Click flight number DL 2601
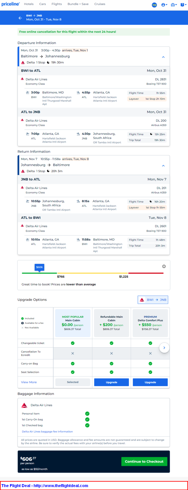Viewport: 188px width, 490px height. tap(161, 226)
